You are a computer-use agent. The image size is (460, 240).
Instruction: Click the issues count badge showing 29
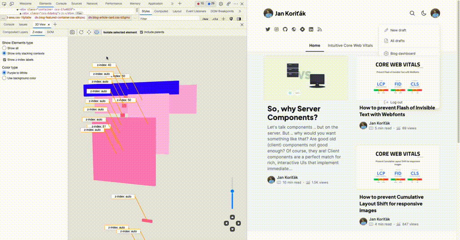(x=211, y=4)
